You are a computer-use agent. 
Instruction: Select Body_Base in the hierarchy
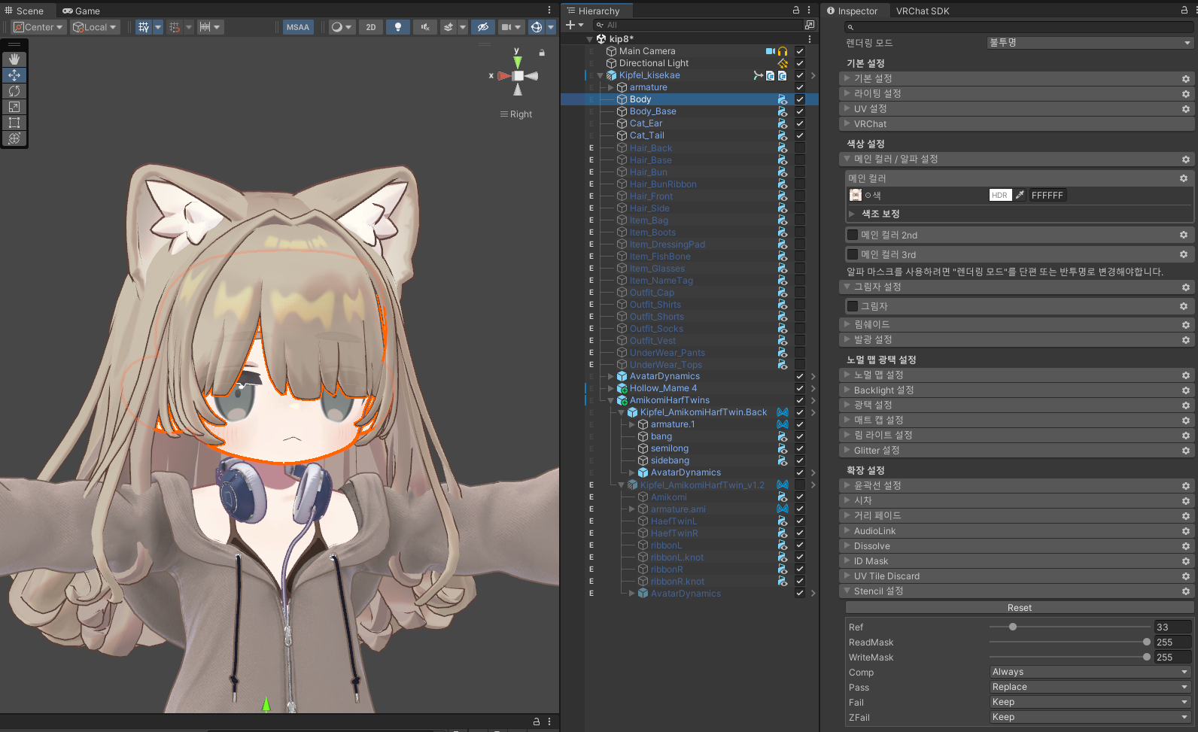[652, 111]
